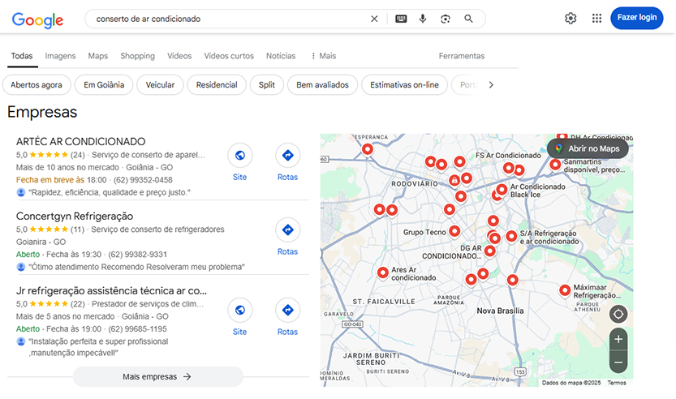Open the on-screen keyboard icon
The height and width of the screenshot is (399, 676).
point(401,19)
